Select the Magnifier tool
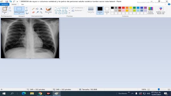 pyautogui.click(x=41, y=12)
